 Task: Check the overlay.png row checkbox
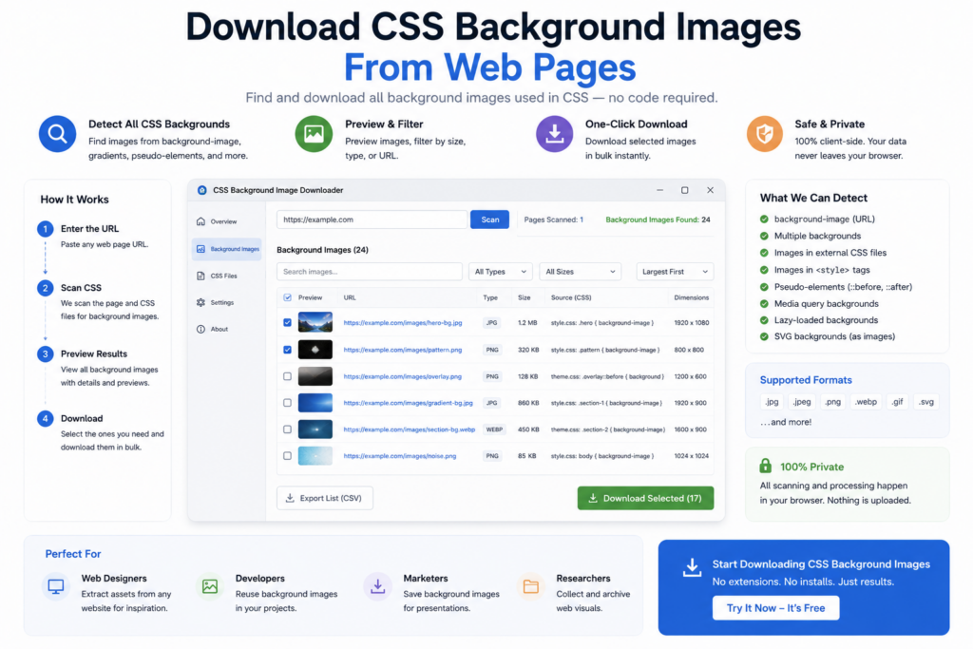287,376
